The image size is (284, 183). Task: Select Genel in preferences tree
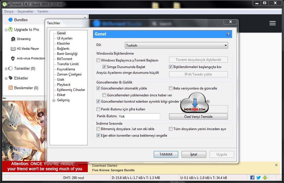[x=61, y=33]
